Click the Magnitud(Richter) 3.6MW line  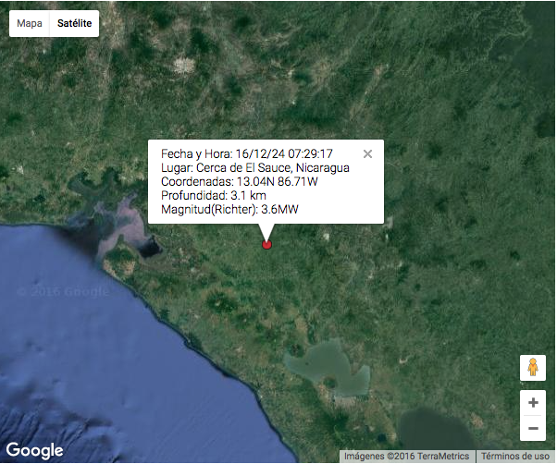click(x=229, y=211)
